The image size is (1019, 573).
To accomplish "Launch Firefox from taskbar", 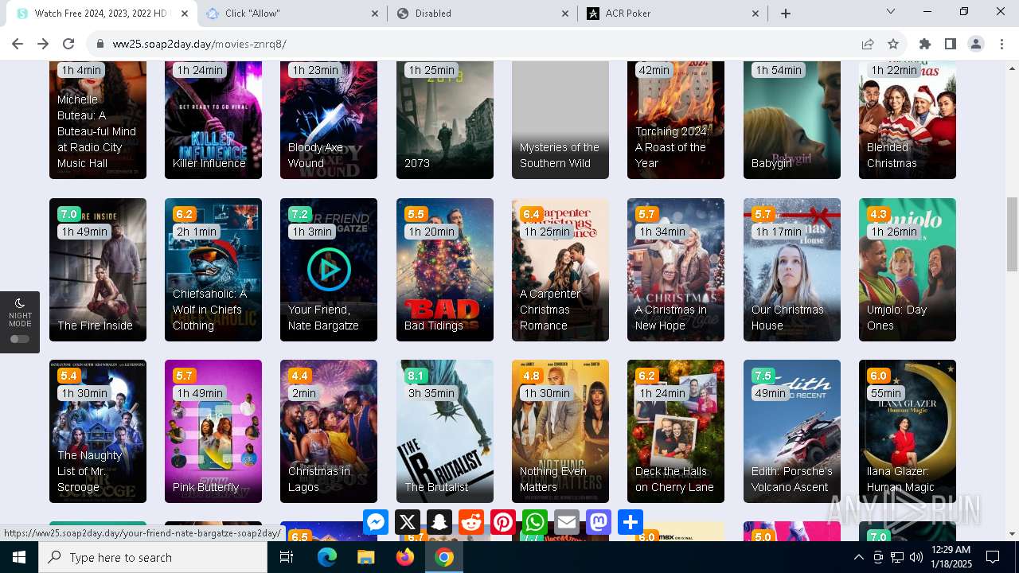I will tap(405, 557).
